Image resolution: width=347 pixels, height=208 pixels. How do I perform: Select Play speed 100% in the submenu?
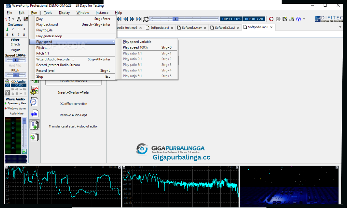[146, 47]
